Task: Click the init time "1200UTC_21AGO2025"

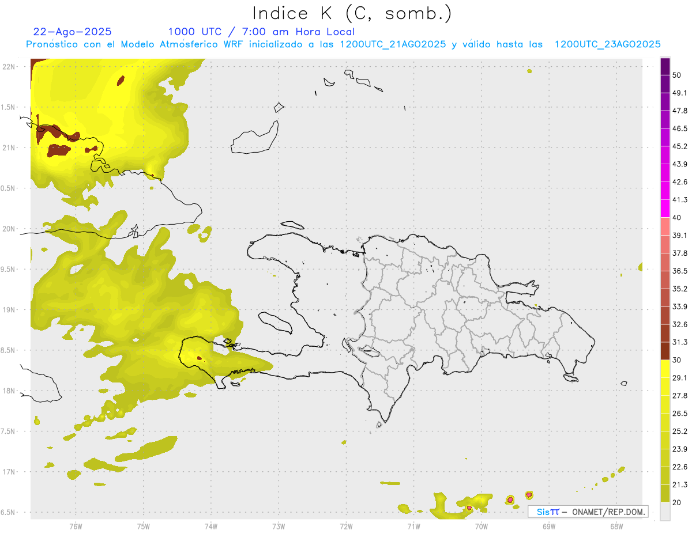Action: (393, 44)
